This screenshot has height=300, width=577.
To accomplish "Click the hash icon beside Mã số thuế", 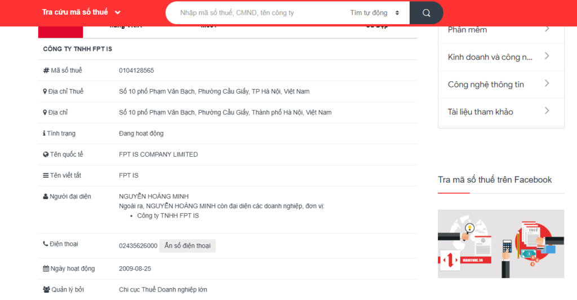I will point(46,70).
